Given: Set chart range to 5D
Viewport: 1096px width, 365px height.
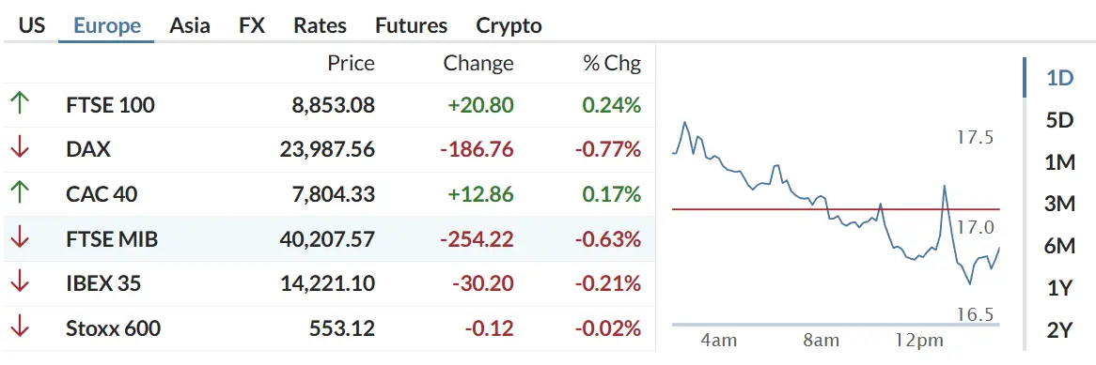Looking at the screenshot, I should pyautogui.click(x=1059, y=120).
